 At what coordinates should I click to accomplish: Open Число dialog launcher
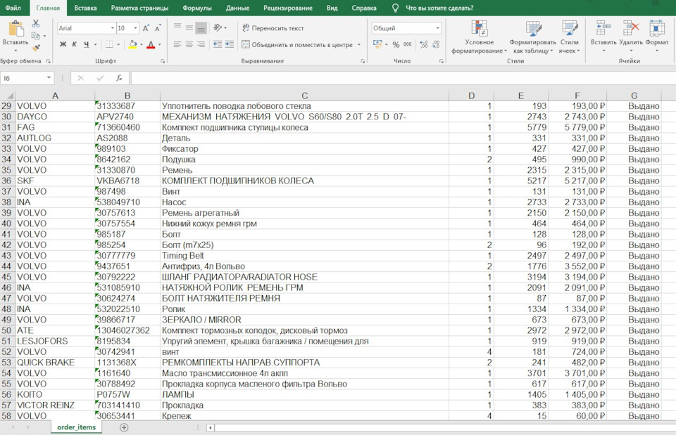point(442,61)
